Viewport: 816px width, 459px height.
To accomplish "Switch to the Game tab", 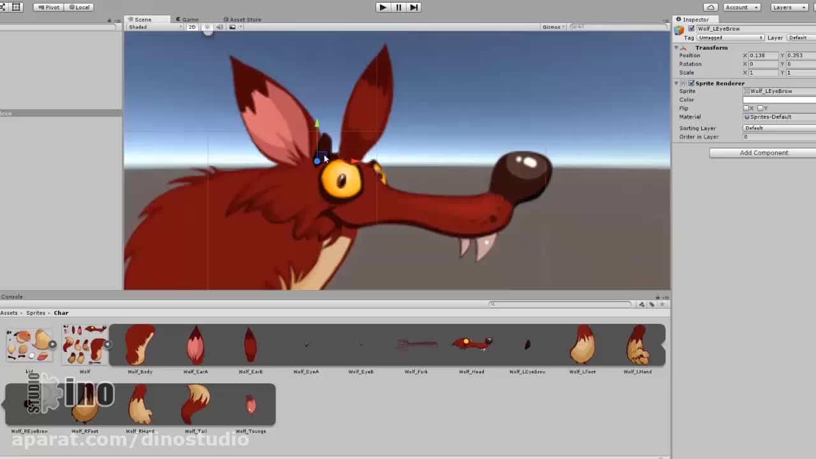I will (x=187, y=19).
